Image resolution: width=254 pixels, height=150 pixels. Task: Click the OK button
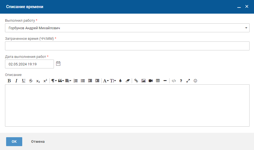click(x=14, y=142)
